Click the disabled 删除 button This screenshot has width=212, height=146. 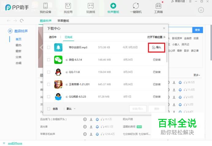[157, 109]
